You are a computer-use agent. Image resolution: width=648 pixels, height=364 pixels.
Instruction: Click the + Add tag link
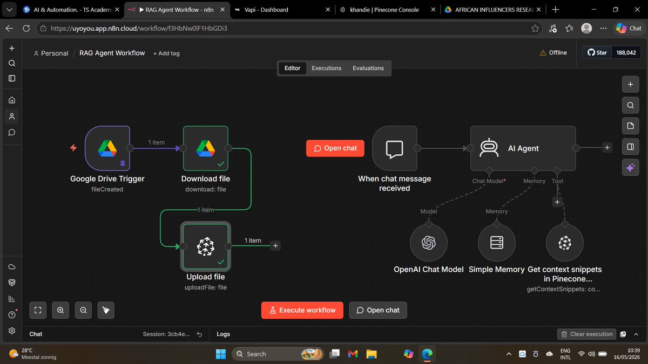click(x=166, y=53)
